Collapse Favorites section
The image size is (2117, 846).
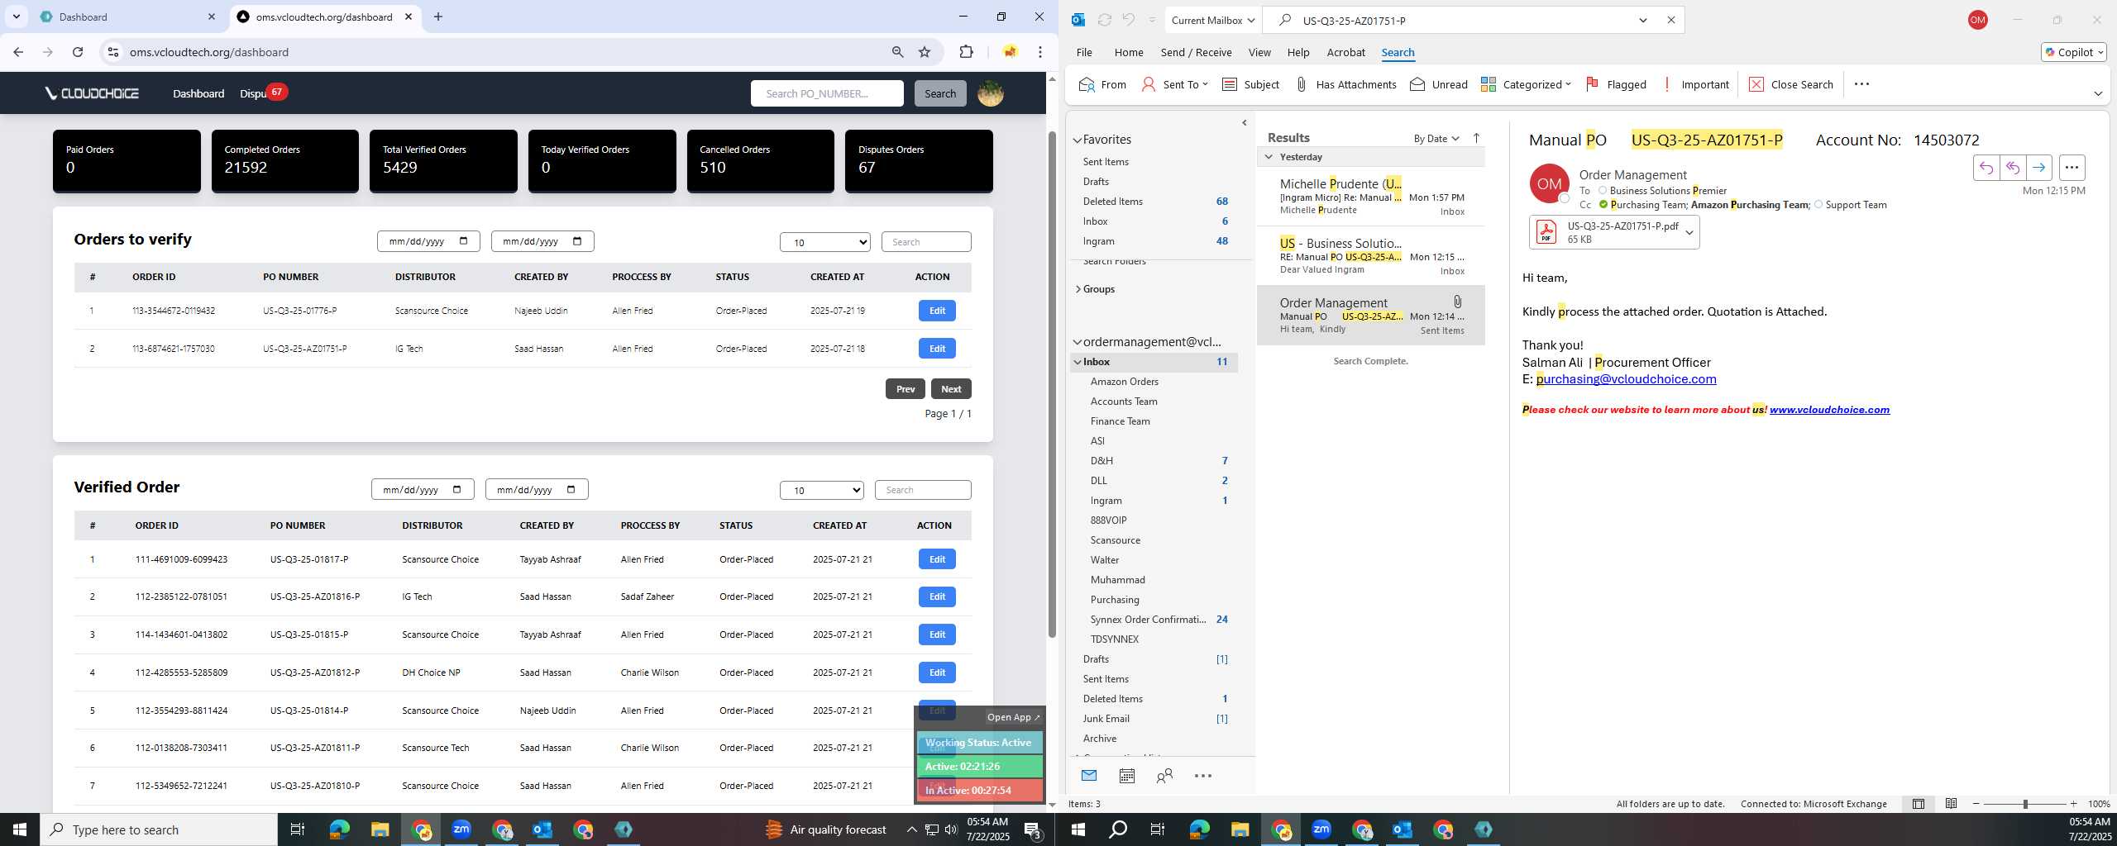coord(1077,140)
